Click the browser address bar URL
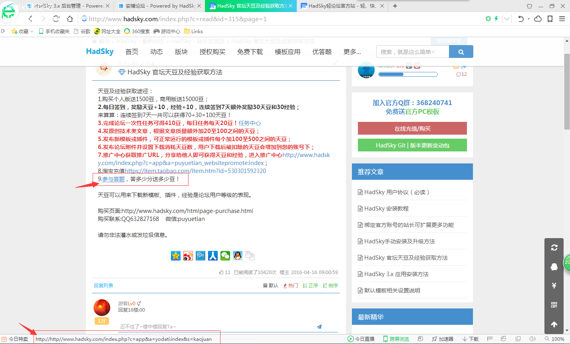Viewport: 570px width, 344px height. pyautogui.click(x=178, y=19)
